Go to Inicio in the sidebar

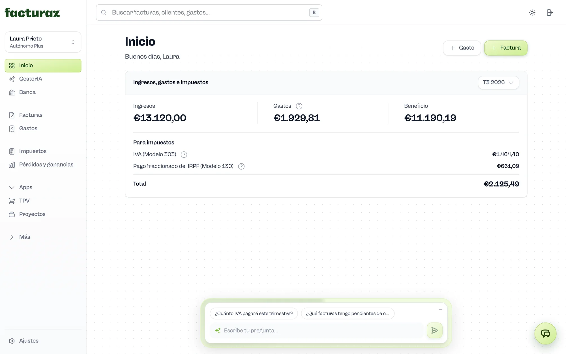tap(43, 65)
